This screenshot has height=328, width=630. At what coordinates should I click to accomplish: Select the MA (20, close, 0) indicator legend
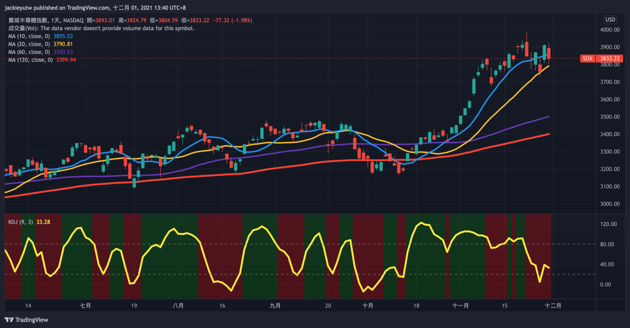coord(29,44)
